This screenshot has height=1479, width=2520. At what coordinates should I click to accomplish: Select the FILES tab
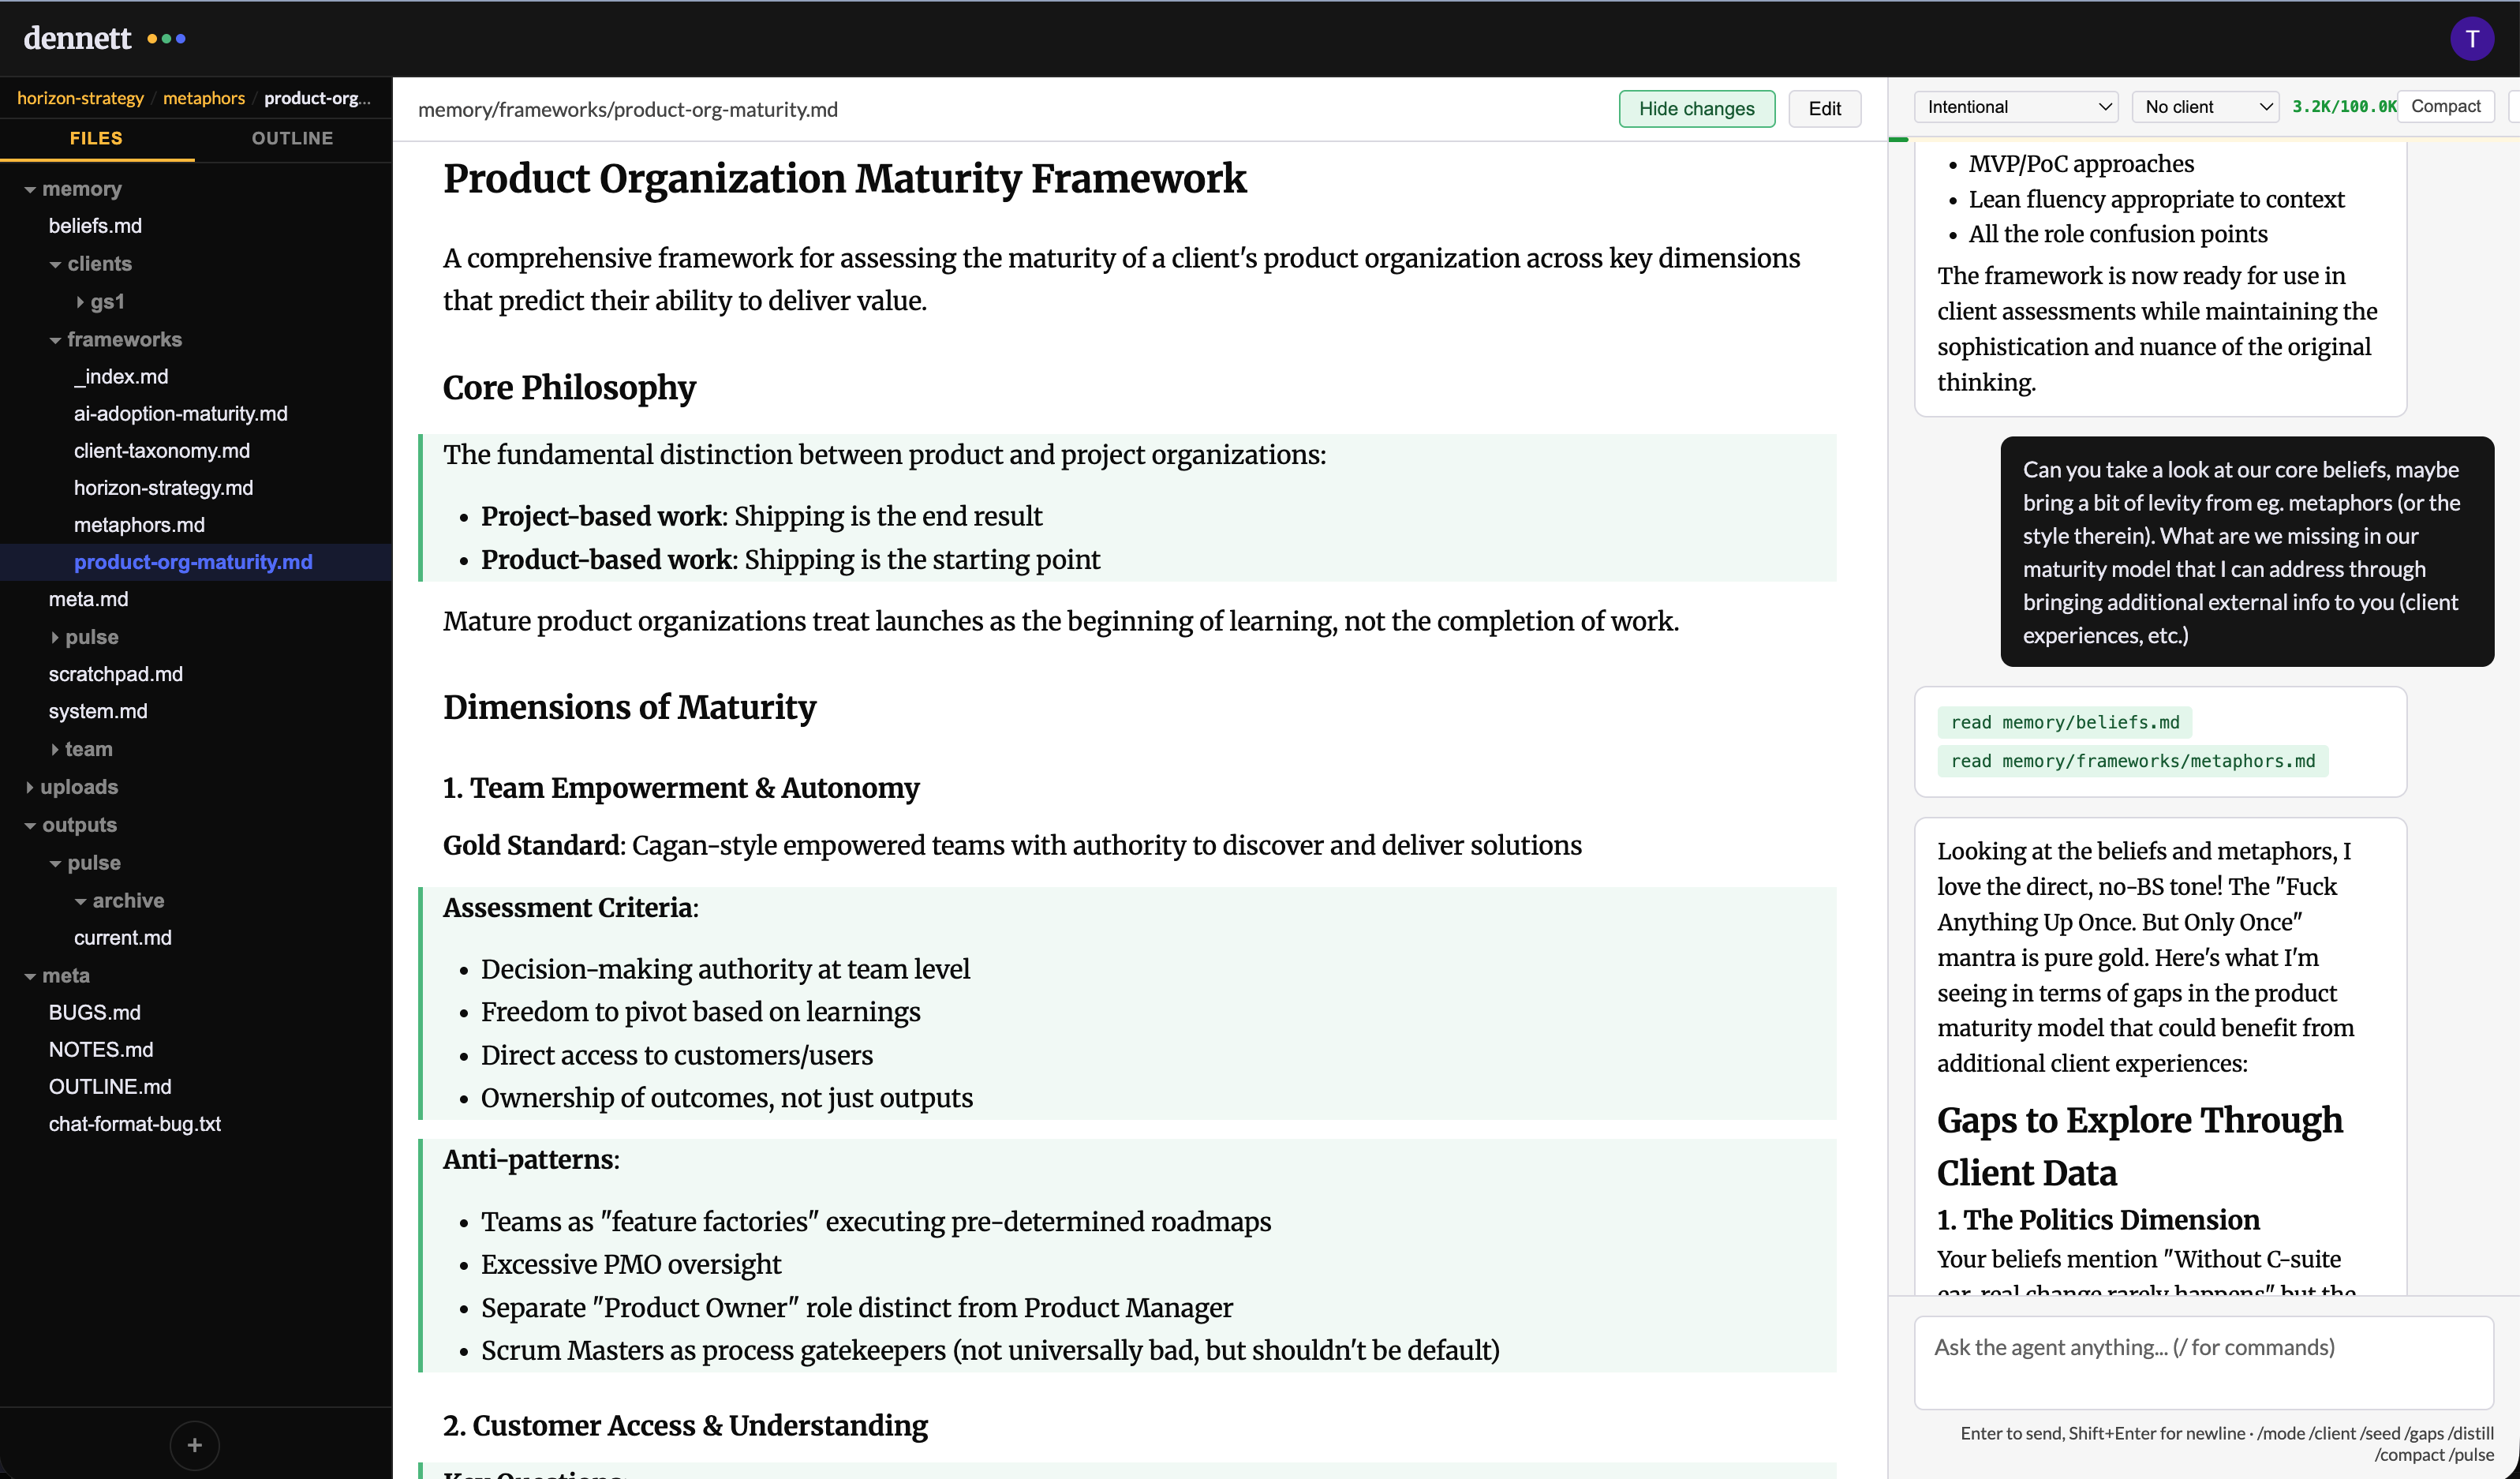point(96,138)
